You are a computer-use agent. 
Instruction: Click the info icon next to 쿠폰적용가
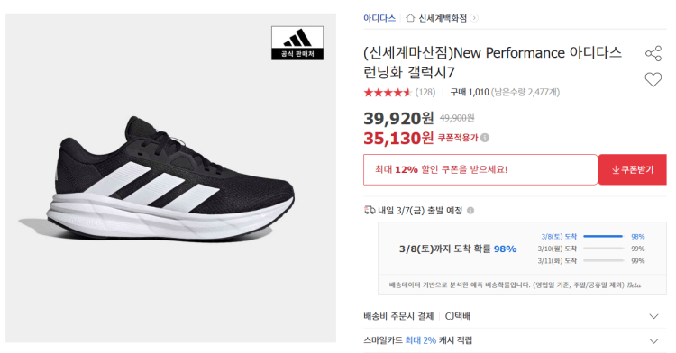tap(485, 138)
